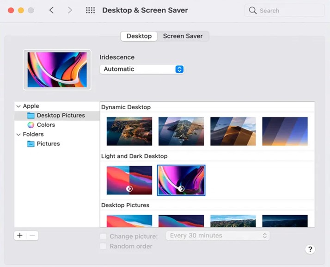Pick green hills thumbnail in Desktop Pictures
Image resolution: width=330 pixels, height=267 pixels.
[x=233, y=221]
